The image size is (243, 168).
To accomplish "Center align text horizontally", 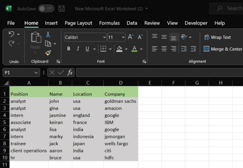I will click(x=164, y=49).
